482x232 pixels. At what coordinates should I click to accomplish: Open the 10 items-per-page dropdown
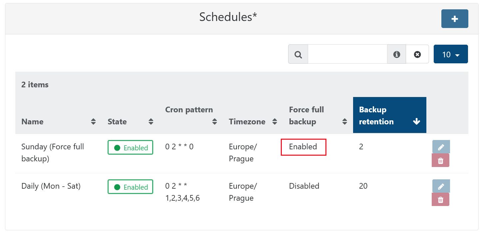(x=450, y=54)
